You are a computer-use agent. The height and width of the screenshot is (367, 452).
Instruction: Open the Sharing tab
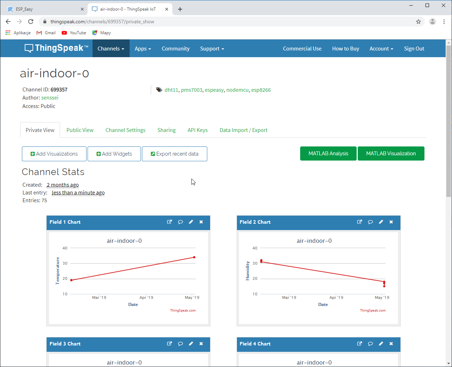click(167, 130)
